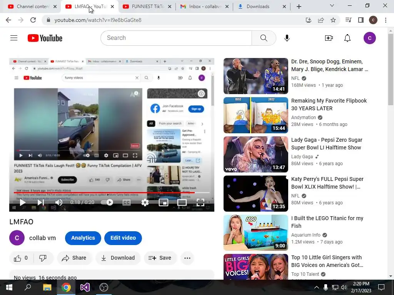The height and width of the screenshot is (295, 394).
Task: Click the search magnifier button
Action: pos(264,38)
